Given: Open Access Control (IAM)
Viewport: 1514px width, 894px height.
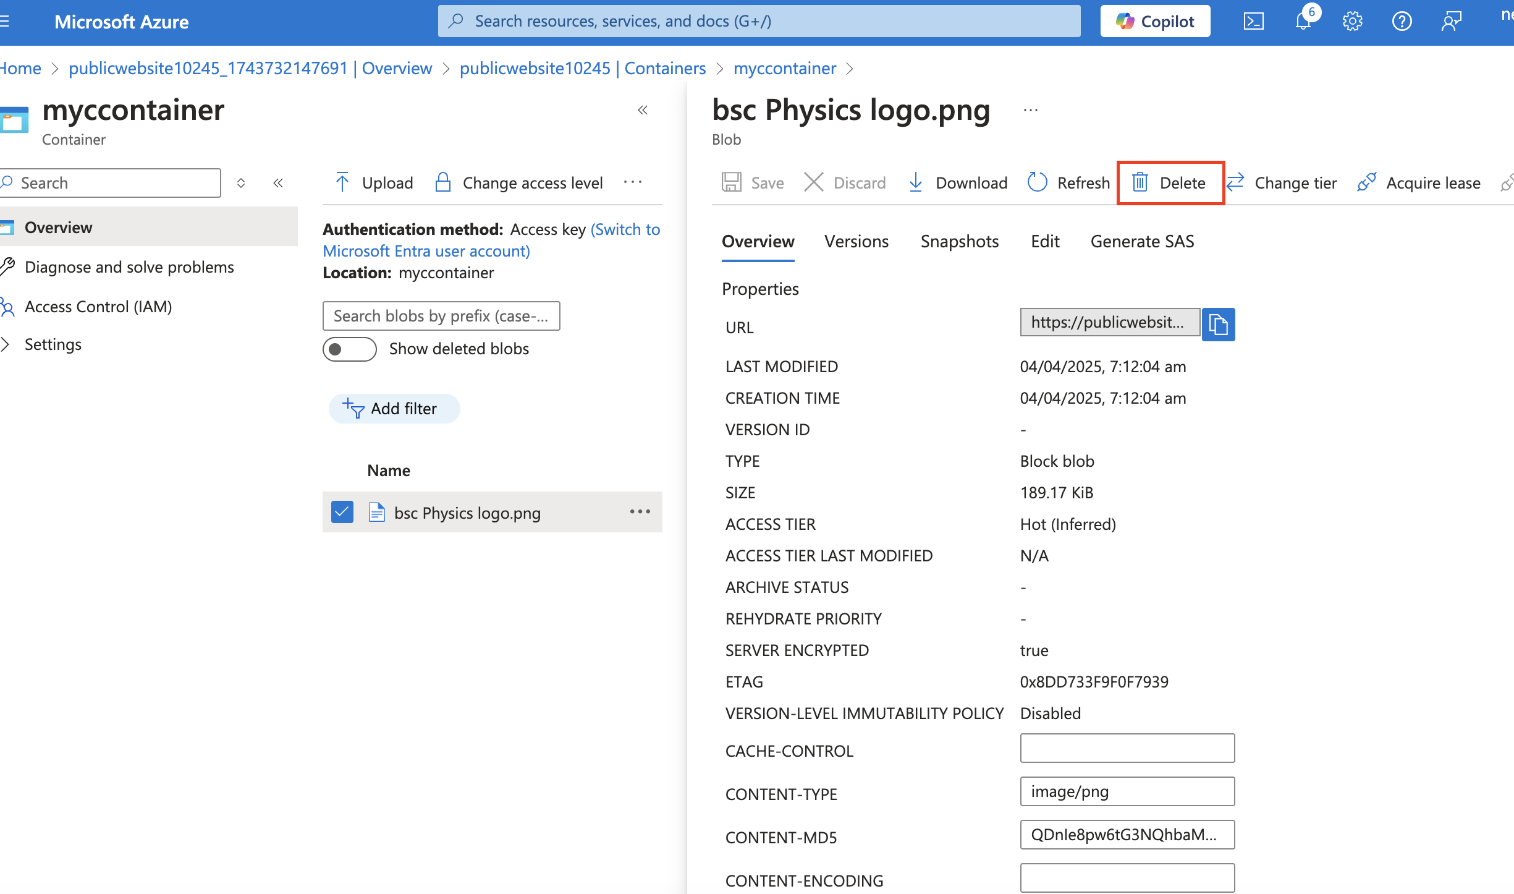Looking at the screenshot, I should pyautogui.click(x=98, y=307).
